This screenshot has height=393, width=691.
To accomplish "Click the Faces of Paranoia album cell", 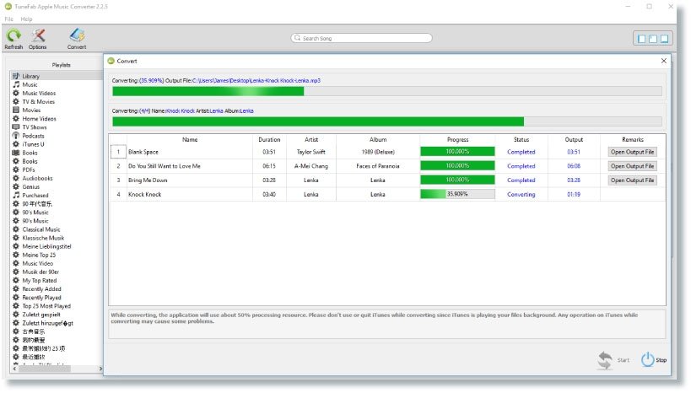I will click(x=378, y=166).
